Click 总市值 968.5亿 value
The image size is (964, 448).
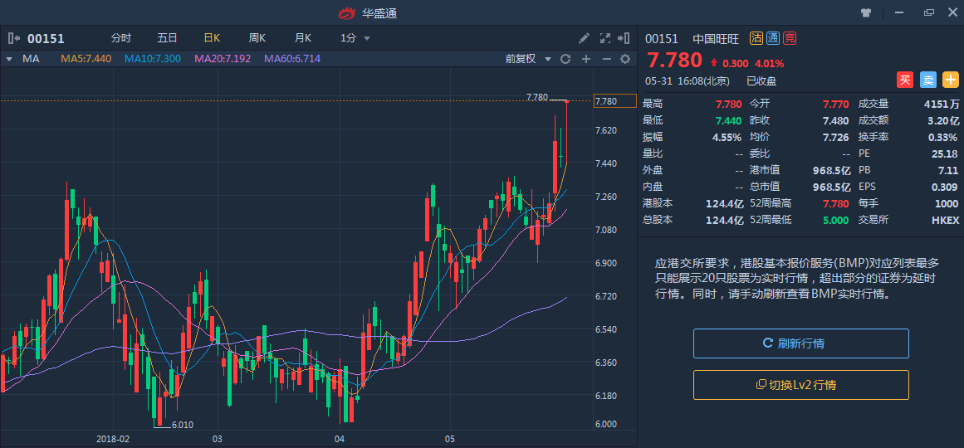832,187
